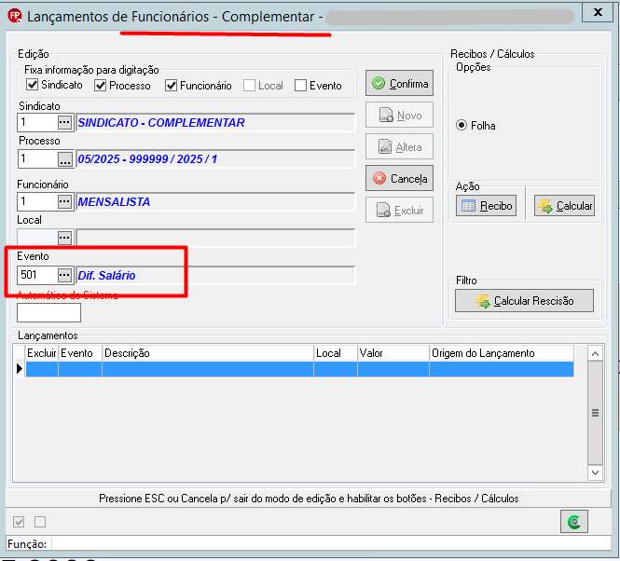Click the Evento column header in grid
Screen dimensions: 620x561
tap(80, 353)
